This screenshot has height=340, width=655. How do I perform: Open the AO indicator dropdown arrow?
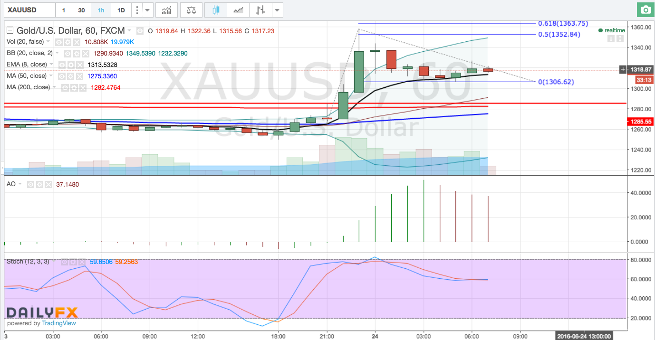[20, 184]
